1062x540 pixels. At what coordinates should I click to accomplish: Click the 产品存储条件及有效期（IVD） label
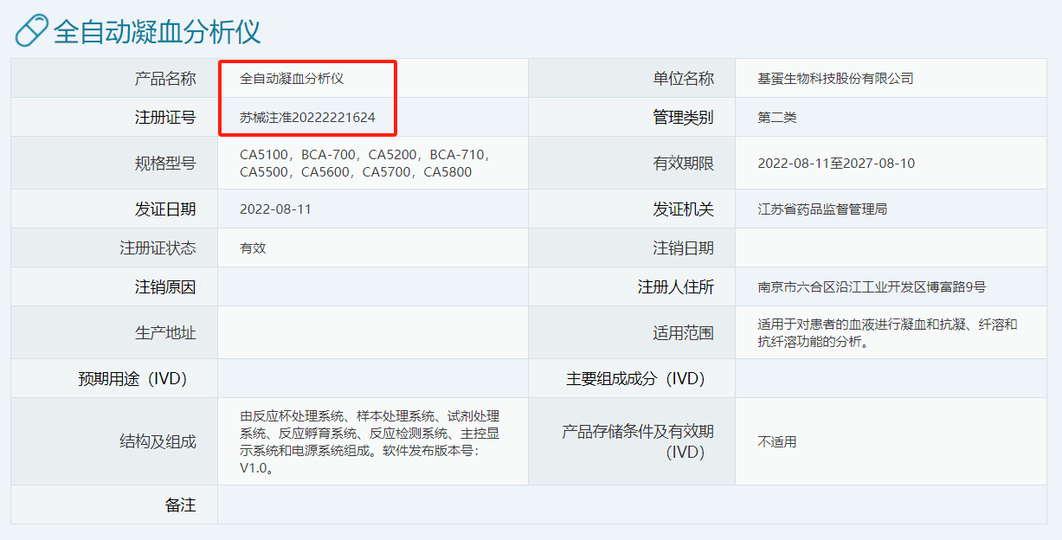coord(638,441)
